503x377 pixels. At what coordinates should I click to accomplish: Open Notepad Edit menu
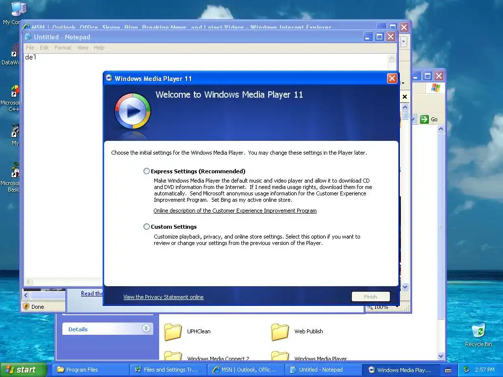44,48
